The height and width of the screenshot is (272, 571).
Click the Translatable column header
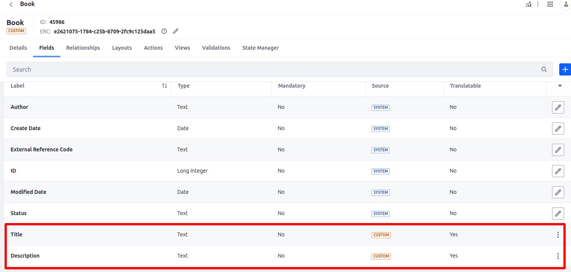tap(465, 86)
